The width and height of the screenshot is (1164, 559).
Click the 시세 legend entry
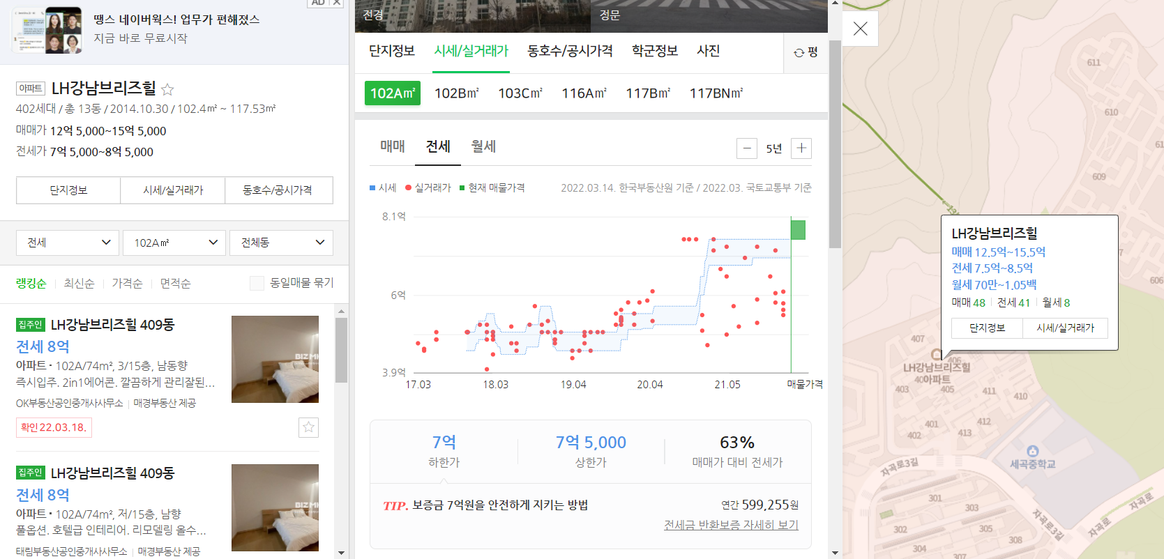tap(383, 187)
